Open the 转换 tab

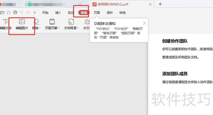(122, 12)
